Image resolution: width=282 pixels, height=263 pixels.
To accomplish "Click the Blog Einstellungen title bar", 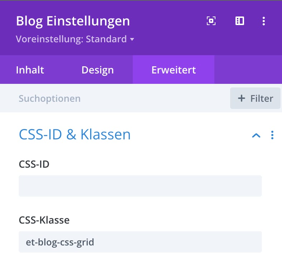I will (x=73, y=21).
